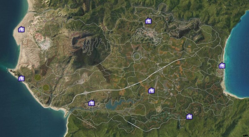249x137 pixels.
Task: Open the house marker in the southeast jungle
Action: [x=189, y=117]
